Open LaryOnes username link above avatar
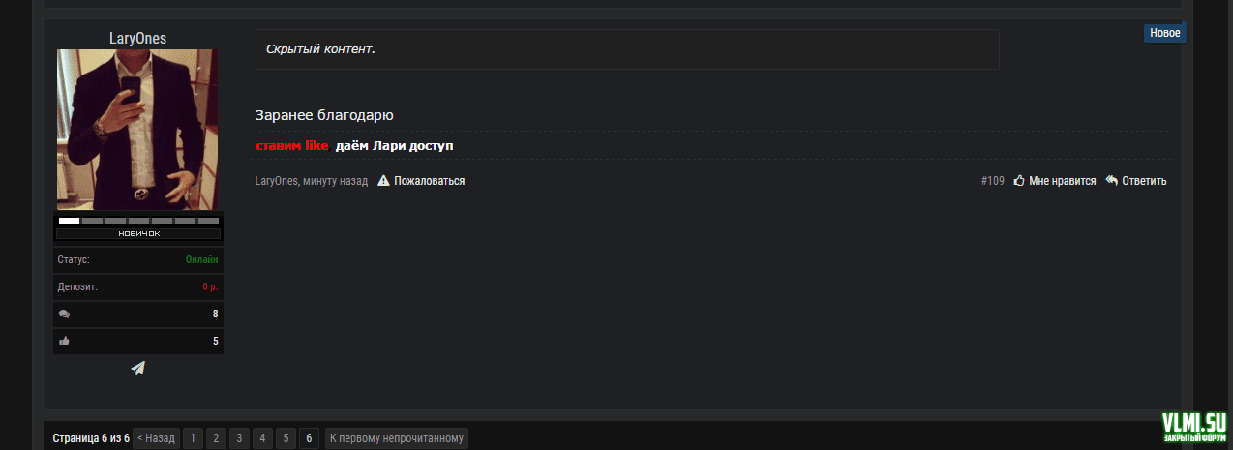Image resolution: width=1233 pixels, height=450 pixels. coord(137,38)
